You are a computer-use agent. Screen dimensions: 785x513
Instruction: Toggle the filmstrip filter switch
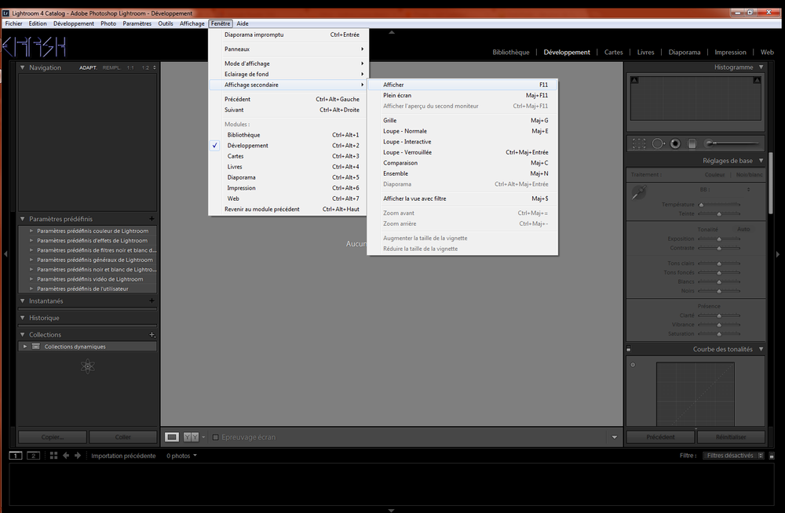[772, 456]
